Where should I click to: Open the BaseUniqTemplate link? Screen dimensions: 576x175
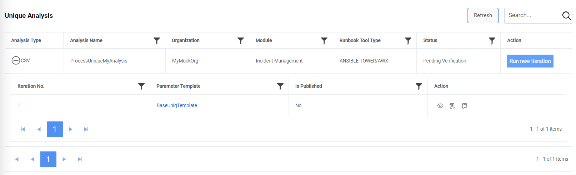(x=177, y=105)
